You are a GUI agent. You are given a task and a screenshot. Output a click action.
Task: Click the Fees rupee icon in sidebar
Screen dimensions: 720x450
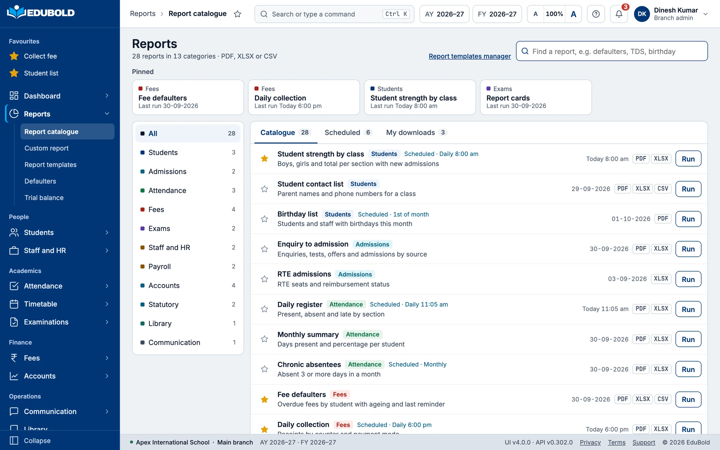pos(14,358)
